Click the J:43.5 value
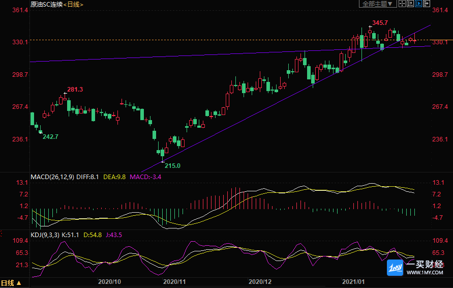Viewport: 453px width, 288px height. click(113, 235)
